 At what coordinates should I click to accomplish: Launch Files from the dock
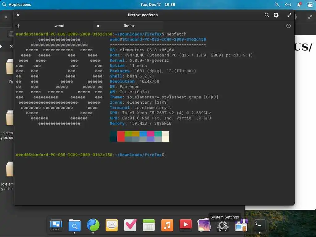pos(75,225)
